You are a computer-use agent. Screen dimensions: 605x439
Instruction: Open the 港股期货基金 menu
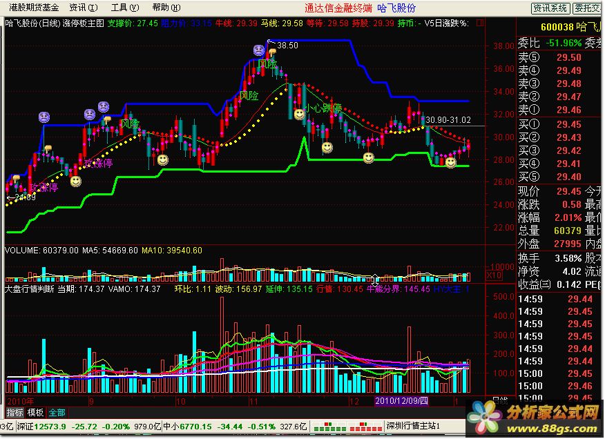coord(34,8)
